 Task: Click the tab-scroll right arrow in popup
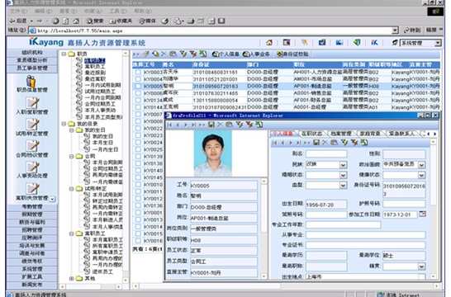pos(434,134)
